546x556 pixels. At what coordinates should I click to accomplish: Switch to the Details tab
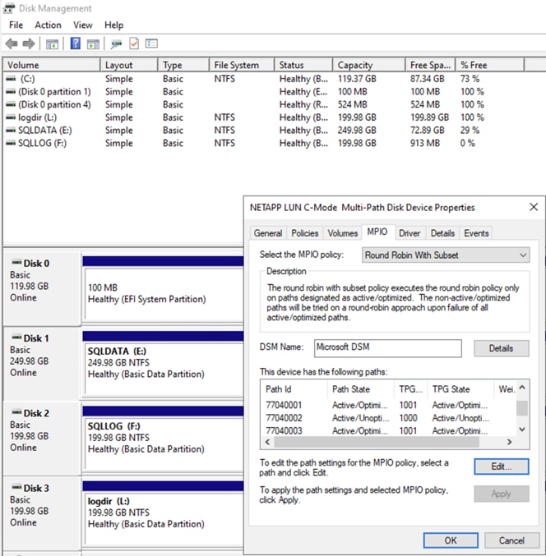tap(442, 233)
